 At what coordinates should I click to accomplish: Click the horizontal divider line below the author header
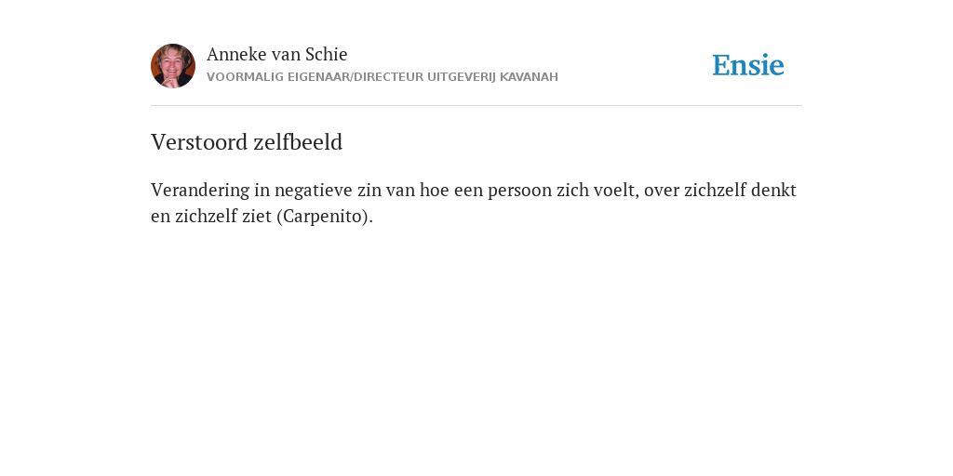476,106
